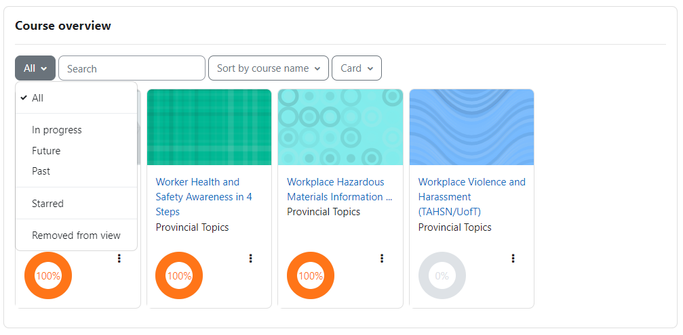Open the Sort by course name dropdown
683x335 pixels.
coord(269,68)
